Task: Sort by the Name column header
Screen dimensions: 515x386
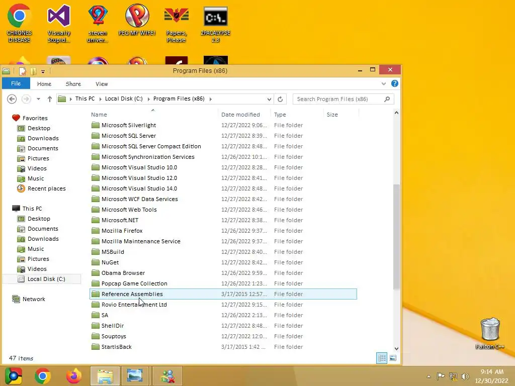Action: click(x=153, y=115)
